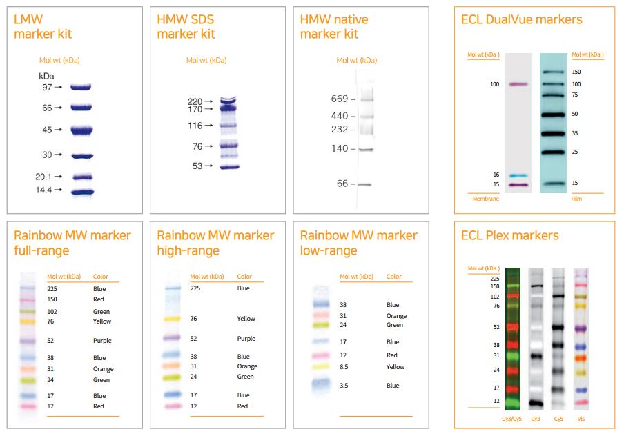Click 225 in high-range table
Image resolution: width=624 pixels, height=436 pixels.
click(195, 288)
